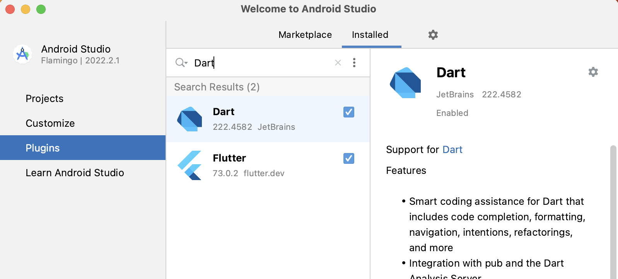The width and height of the screenshot is (618, 279).
Task: Click Dart plugin logo in results list
Action: 189,119
